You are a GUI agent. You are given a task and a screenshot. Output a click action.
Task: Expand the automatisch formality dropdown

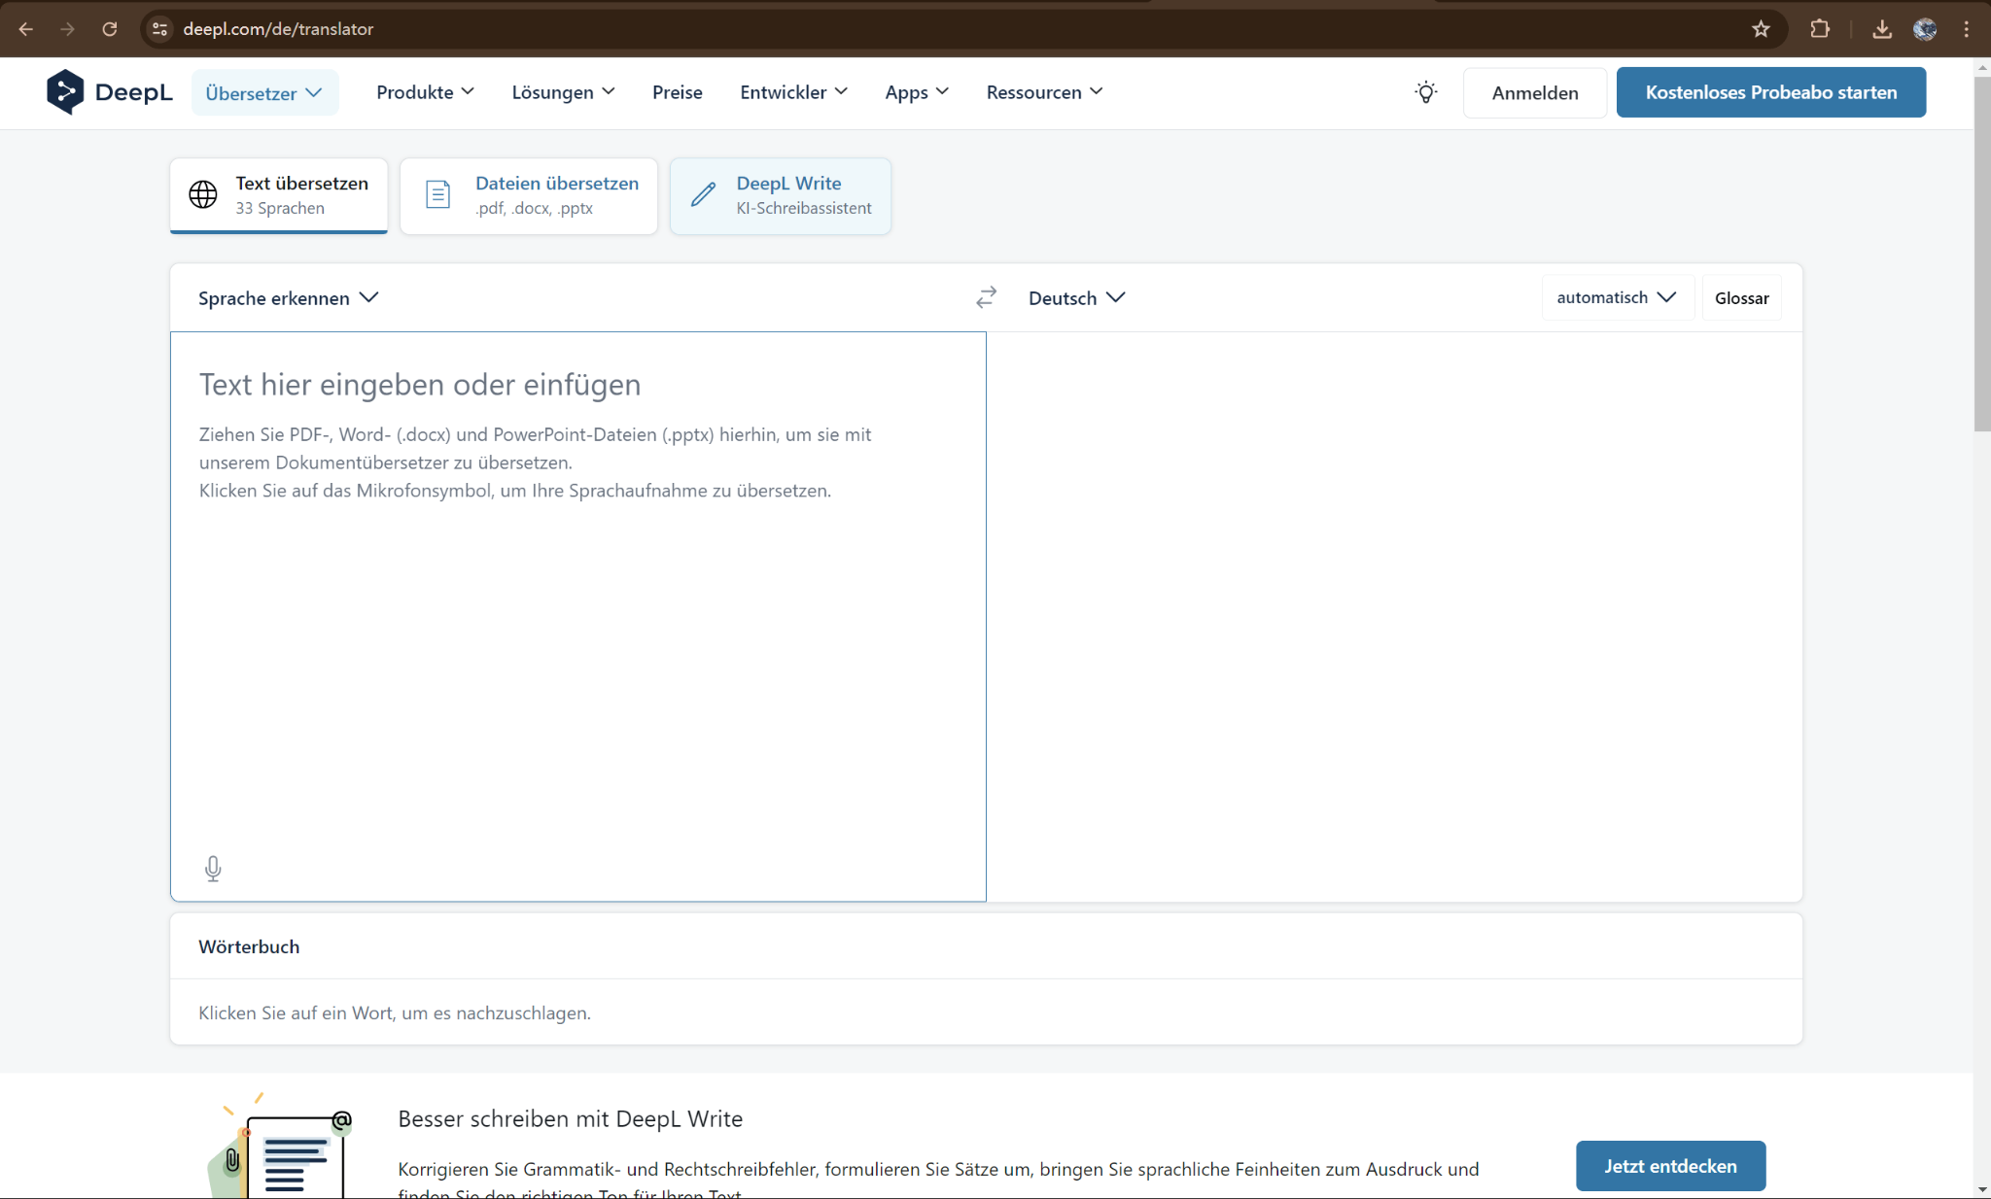[x=1616, y=297]
